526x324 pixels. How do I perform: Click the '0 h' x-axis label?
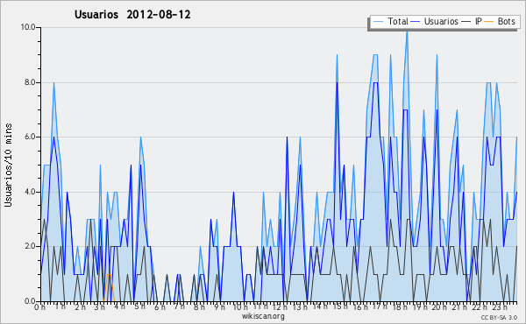40,306
